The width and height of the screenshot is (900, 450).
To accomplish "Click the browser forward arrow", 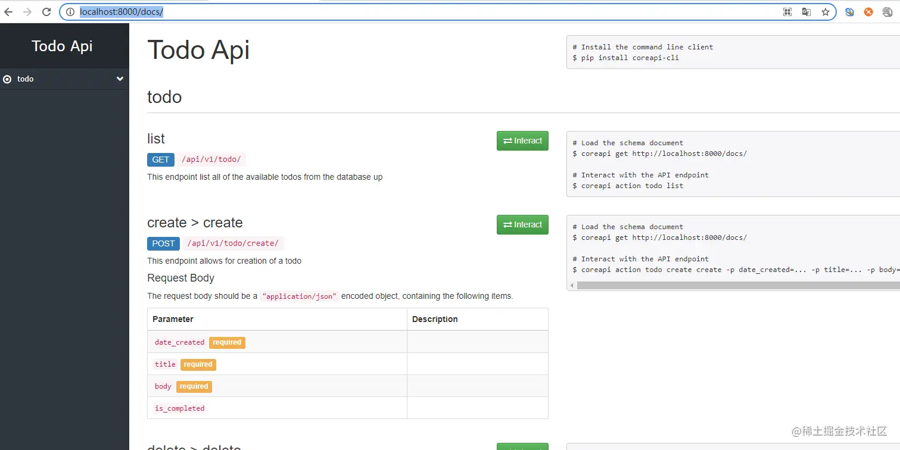I will tap(27, 12).
